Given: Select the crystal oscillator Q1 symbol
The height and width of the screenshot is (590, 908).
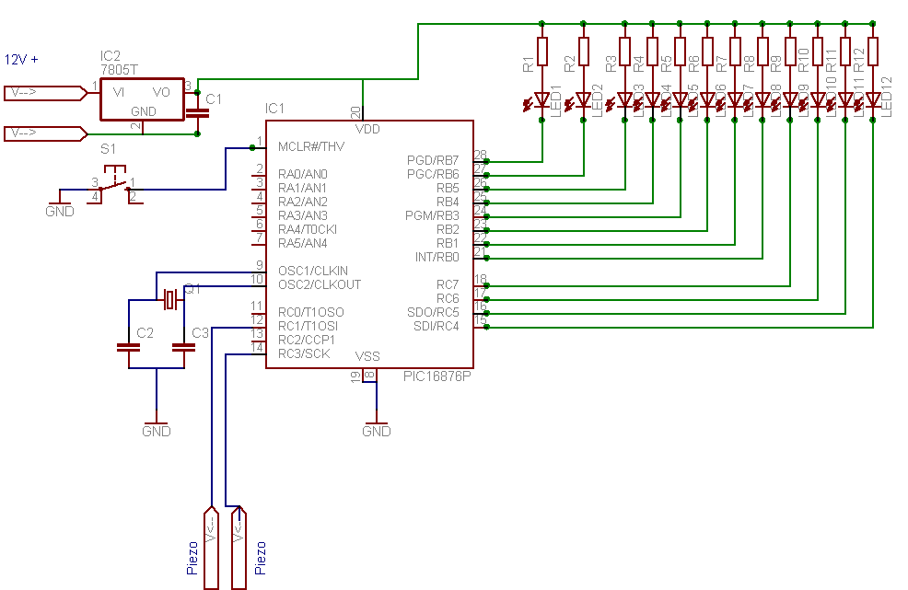Looking at the screenshot, I should [170, 299].
